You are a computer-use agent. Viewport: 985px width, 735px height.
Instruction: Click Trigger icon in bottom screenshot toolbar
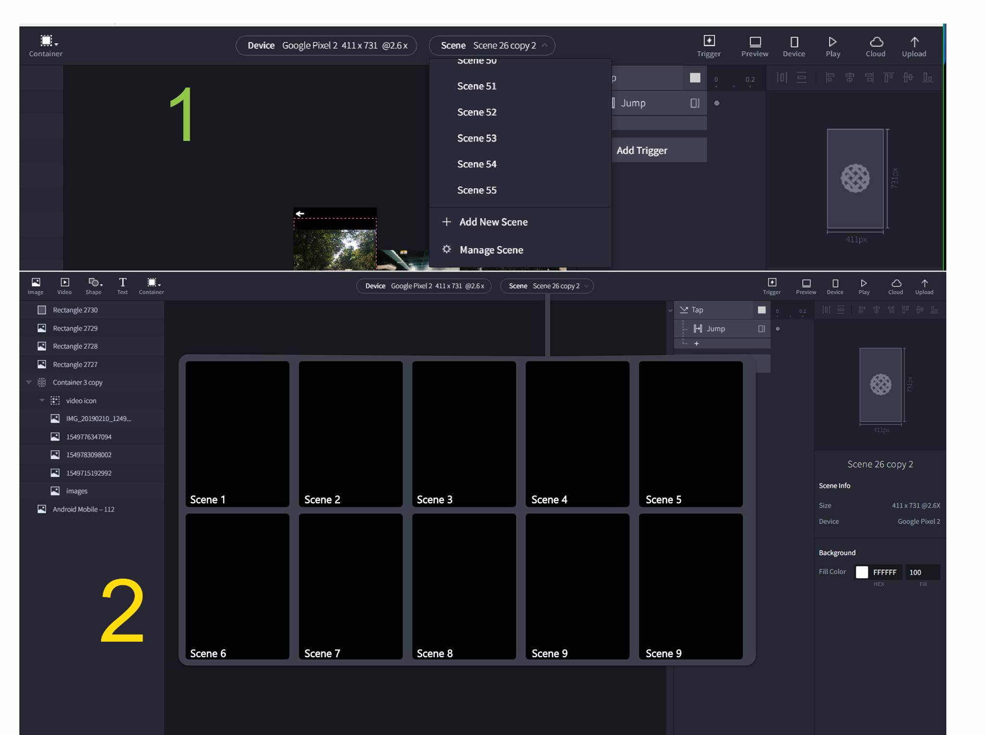pos(772,286)
